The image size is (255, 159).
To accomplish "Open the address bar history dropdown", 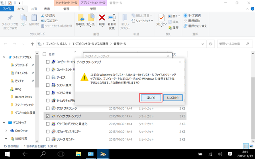I will (x=203, y=44).
